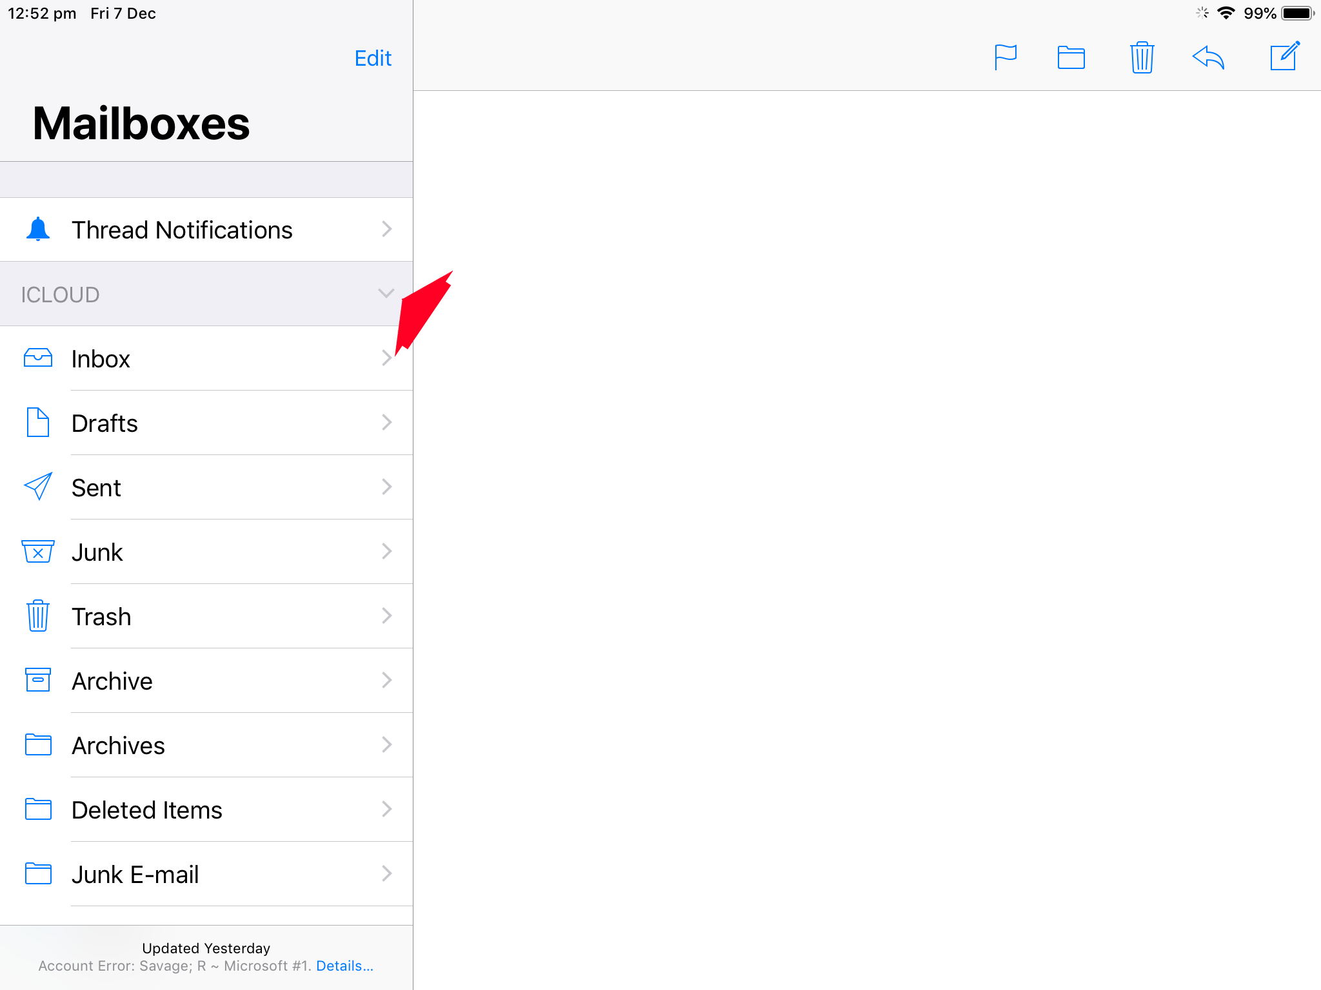Viewport: 1321px width, 990px height.
Task: Collapse the ICLOUD section chevron
Action: coord(386,294)
